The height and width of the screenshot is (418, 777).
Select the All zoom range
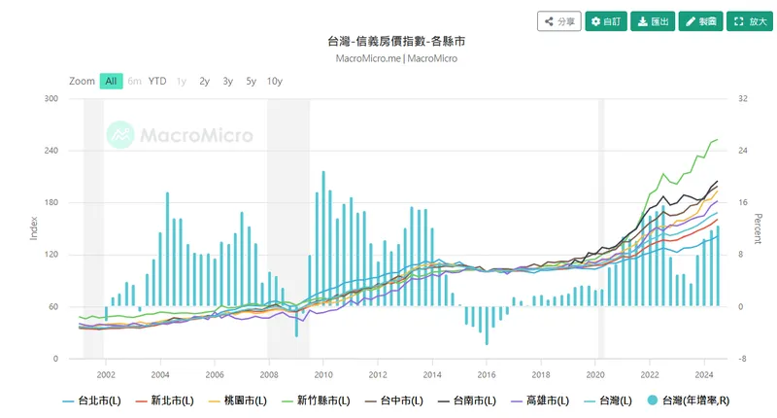112,81
